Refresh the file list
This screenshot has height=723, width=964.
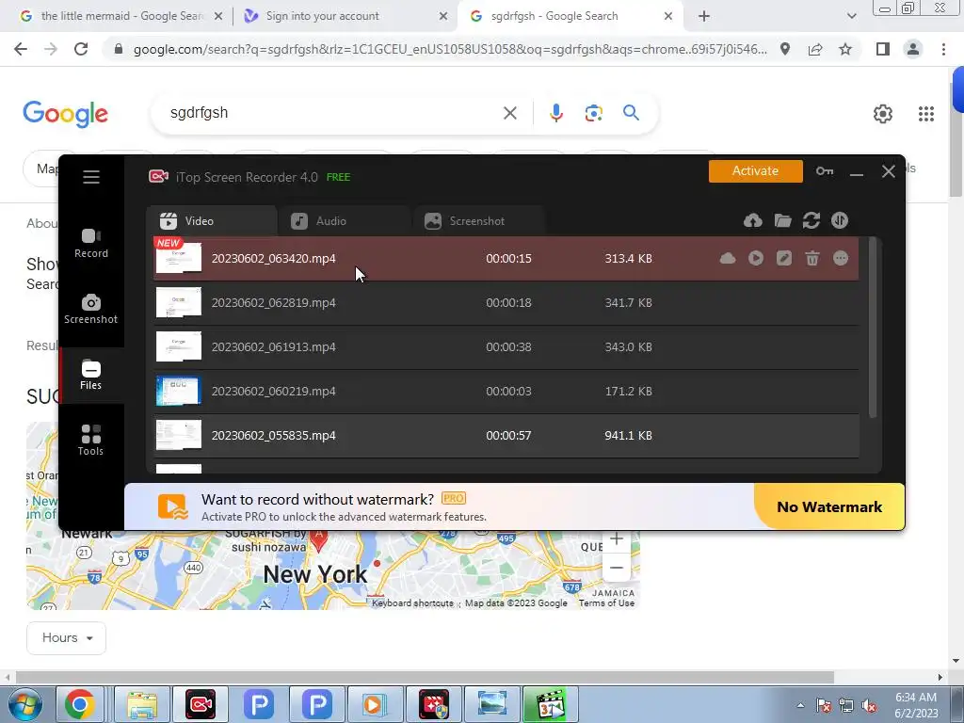click(811, 220)
